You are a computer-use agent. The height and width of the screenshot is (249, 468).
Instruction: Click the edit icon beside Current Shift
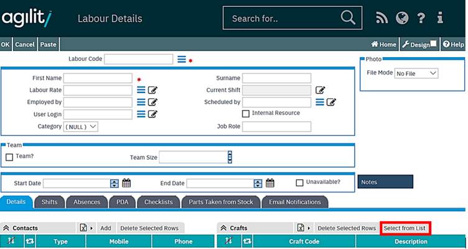pos(321,91)
